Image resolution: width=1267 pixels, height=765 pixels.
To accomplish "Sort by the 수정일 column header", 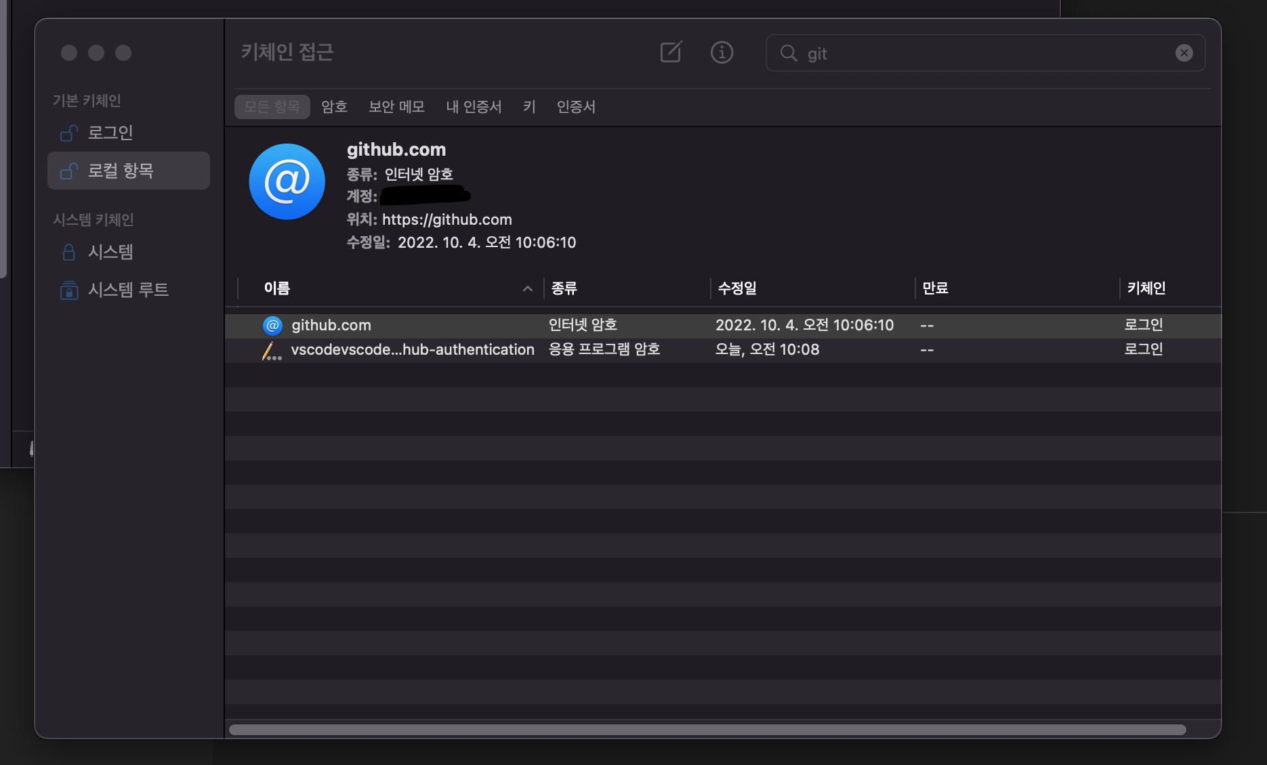I will pyautogui.click(x=812, y=288).
